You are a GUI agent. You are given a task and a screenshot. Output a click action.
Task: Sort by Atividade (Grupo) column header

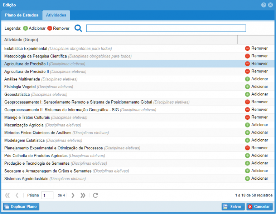(x=21, y=40)
